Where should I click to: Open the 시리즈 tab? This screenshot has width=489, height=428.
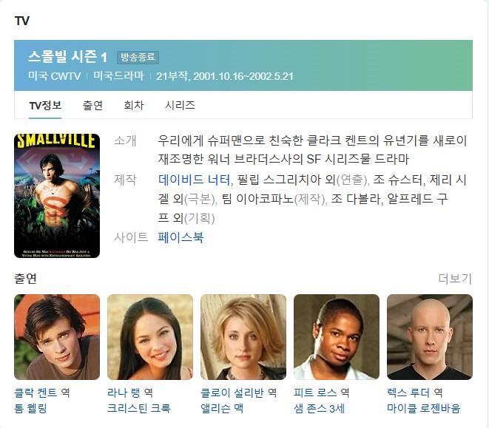180,106
